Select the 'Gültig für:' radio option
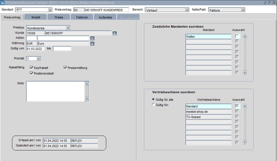Screen dimensions: 277x161 click(x=153, y=105)
